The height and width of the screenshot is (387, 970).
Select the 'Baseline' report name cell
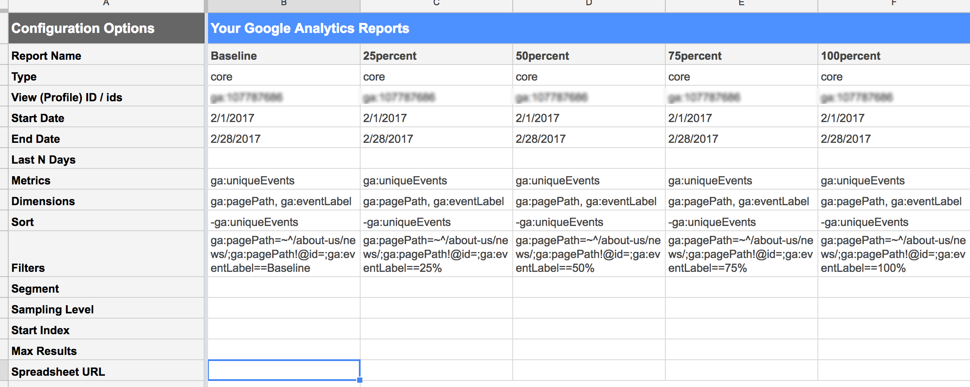pos(284,56)
